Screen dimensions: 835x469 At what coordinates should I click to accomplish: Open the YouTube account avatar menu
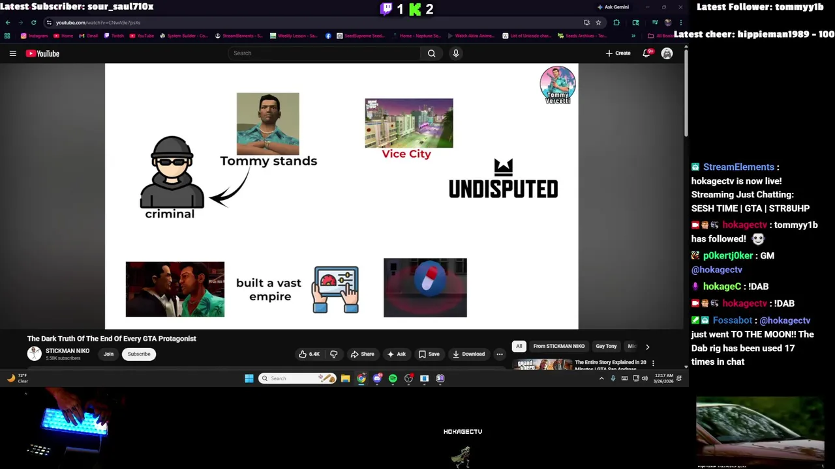coord(667,53)
